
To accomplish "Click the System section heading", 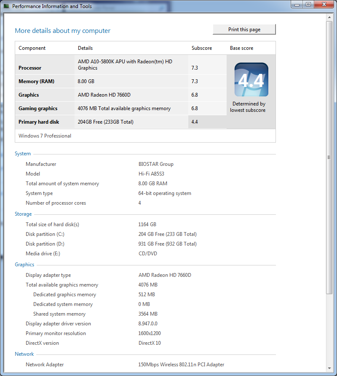I will click(x=23, y=154).
